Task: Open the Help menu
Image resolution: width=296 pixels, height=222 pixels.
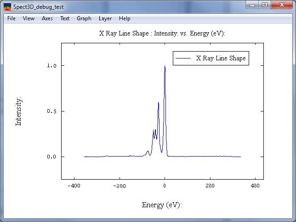Action: [125, 18]
